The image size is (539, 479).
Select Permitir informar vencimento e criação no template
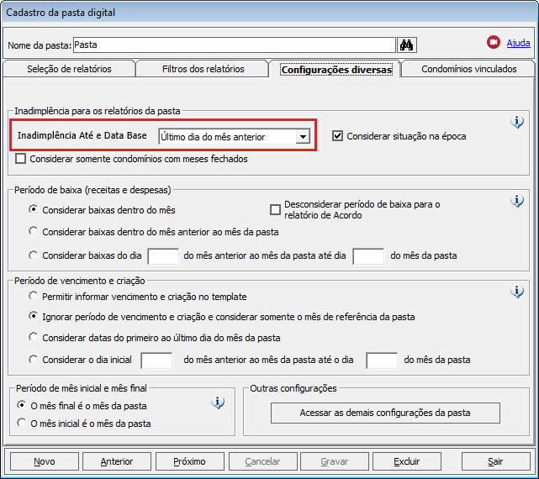(33, 296)
